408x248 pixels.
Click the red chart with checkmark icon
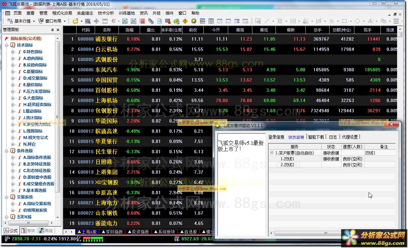click(168, 21)
